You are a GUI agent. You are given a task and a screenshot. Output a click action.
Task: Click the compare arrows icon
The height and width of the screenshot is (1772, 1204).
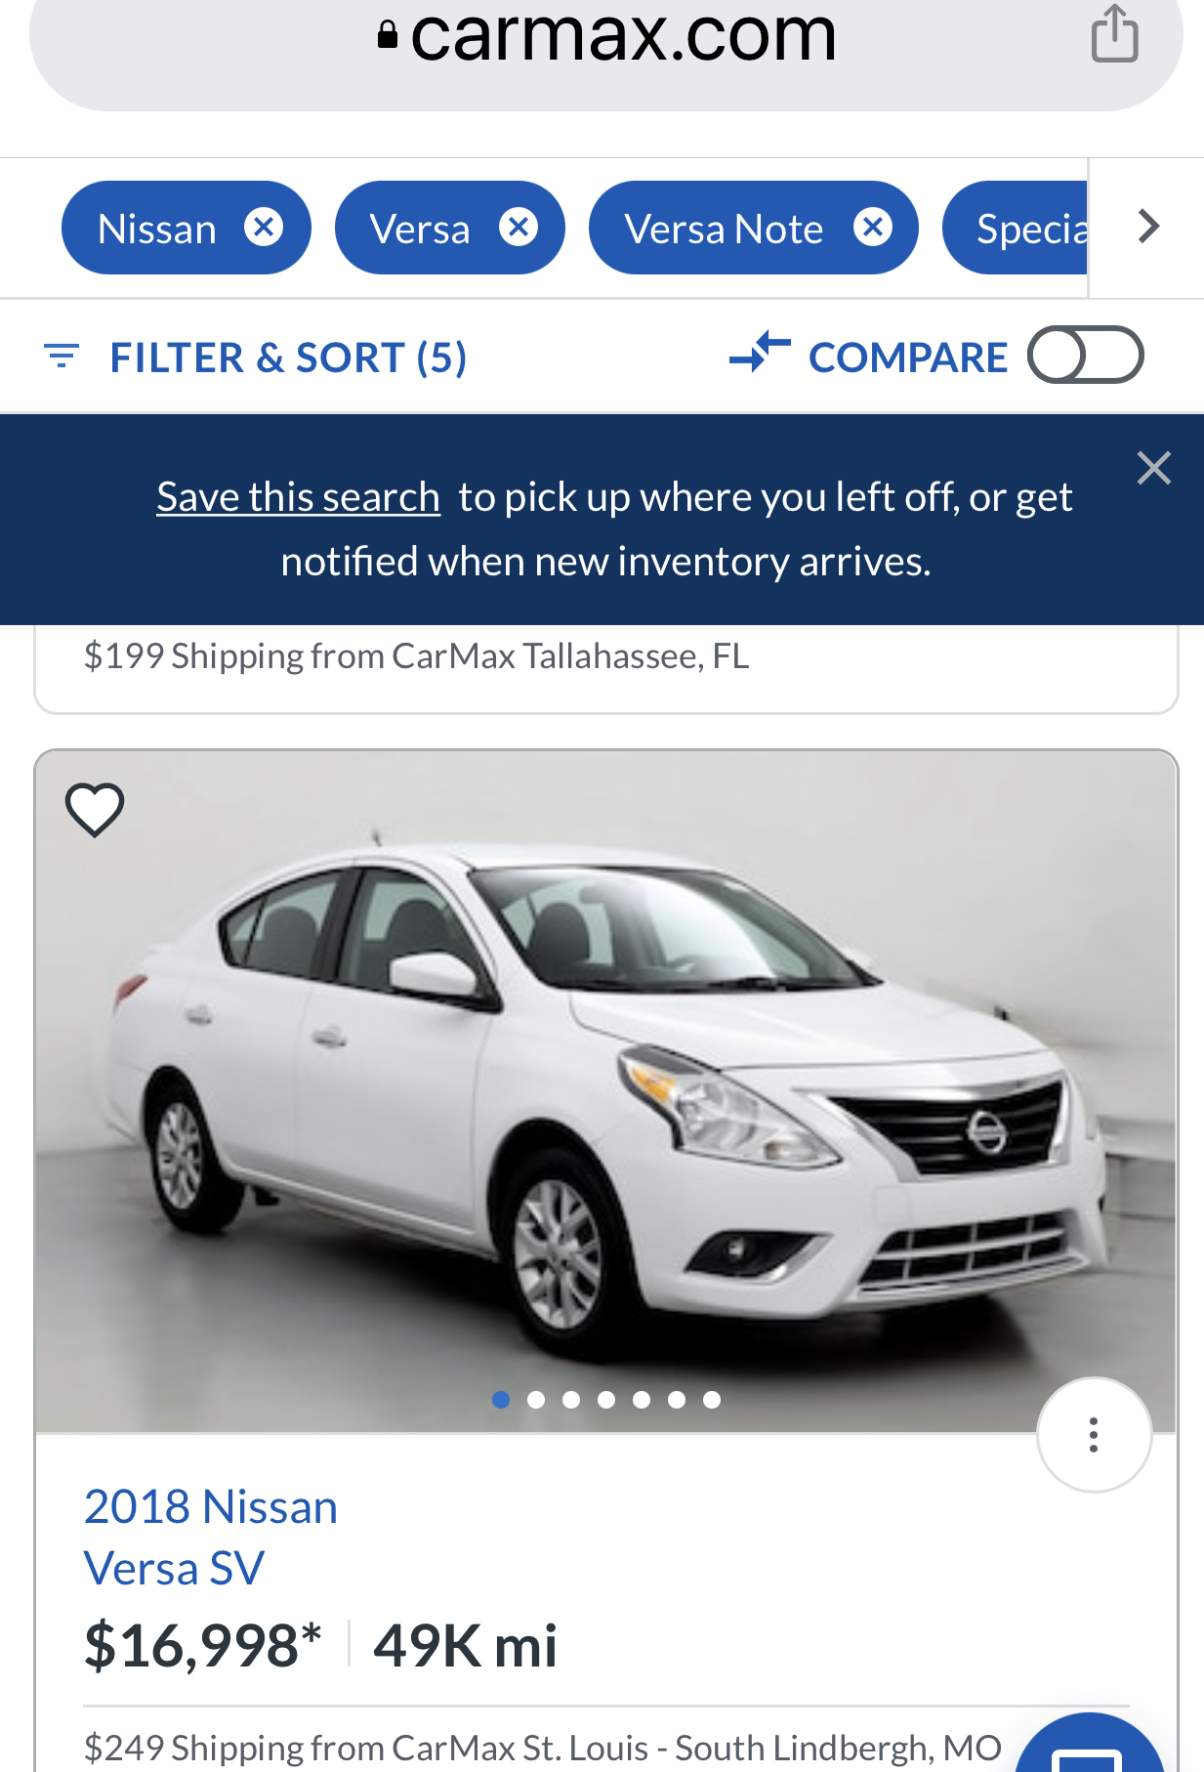(x=759, y=353)
